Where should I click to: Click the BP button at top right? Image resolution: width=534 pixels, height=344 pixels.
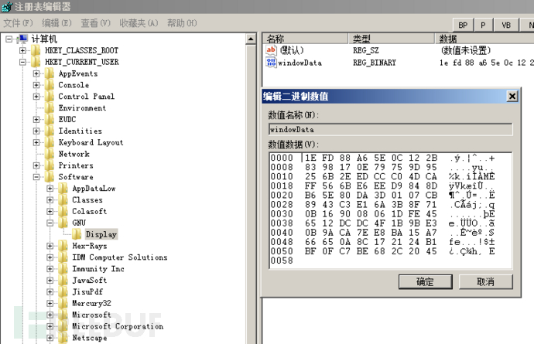463,25
